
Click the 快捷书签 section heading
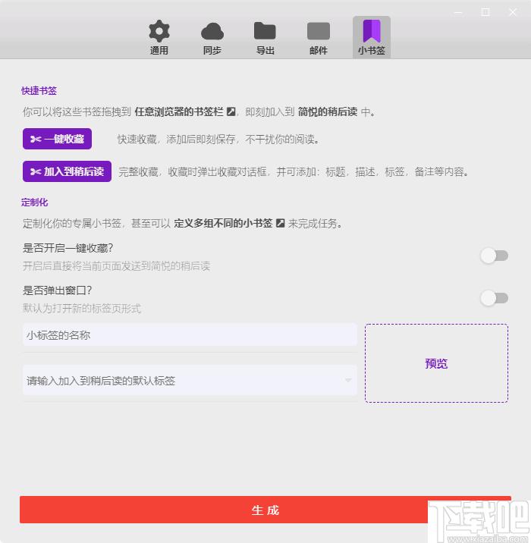[39, 91]
